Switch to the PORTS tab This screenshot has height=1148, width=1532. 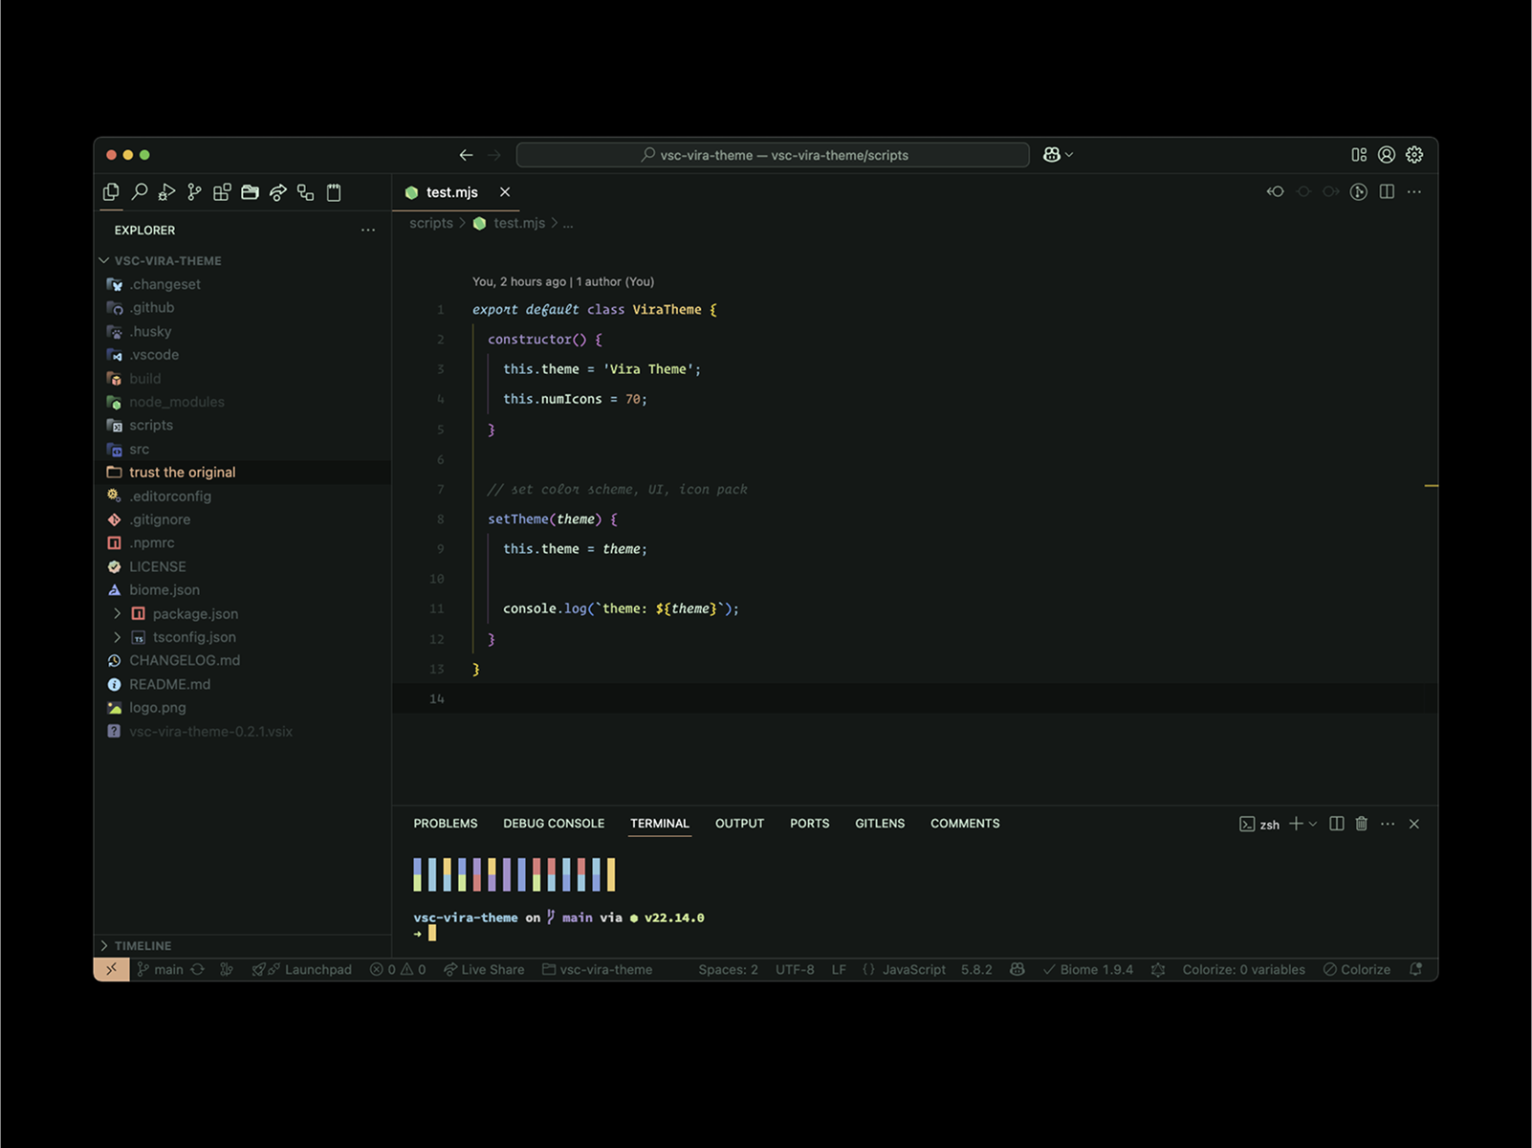tap(810, 824)
